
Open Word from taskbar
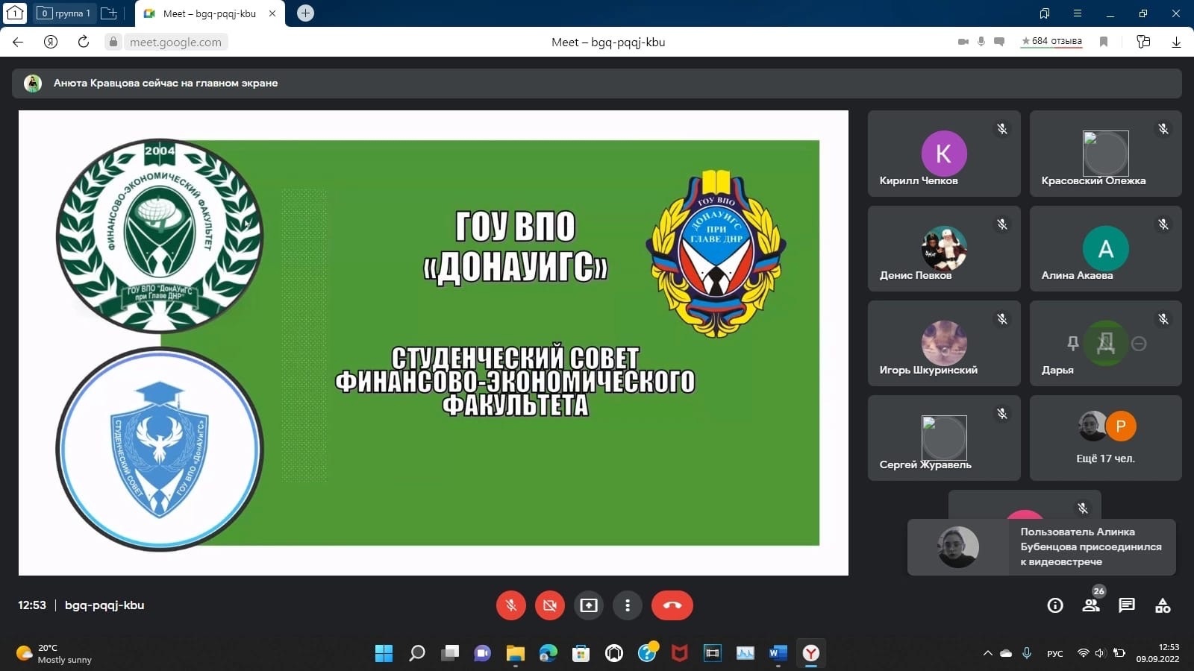(778, 653)
